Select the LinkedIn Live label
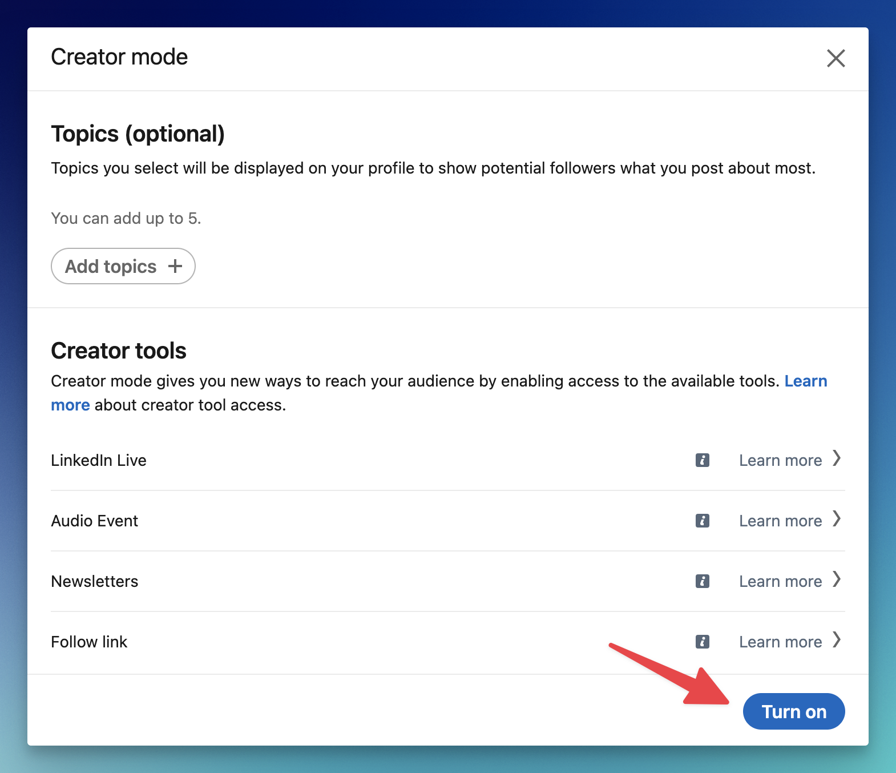Screen dimensions: 896x773 (x=99, y=460)
